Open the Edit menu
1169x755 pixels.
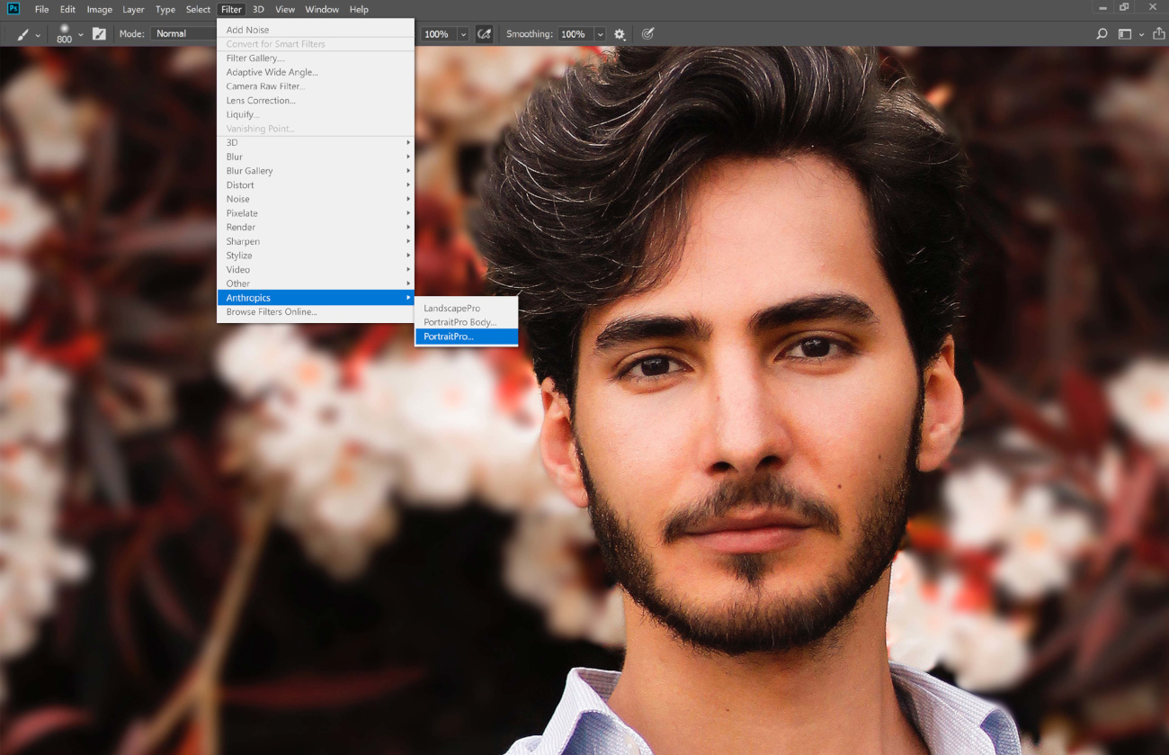[x=67, y=9]
